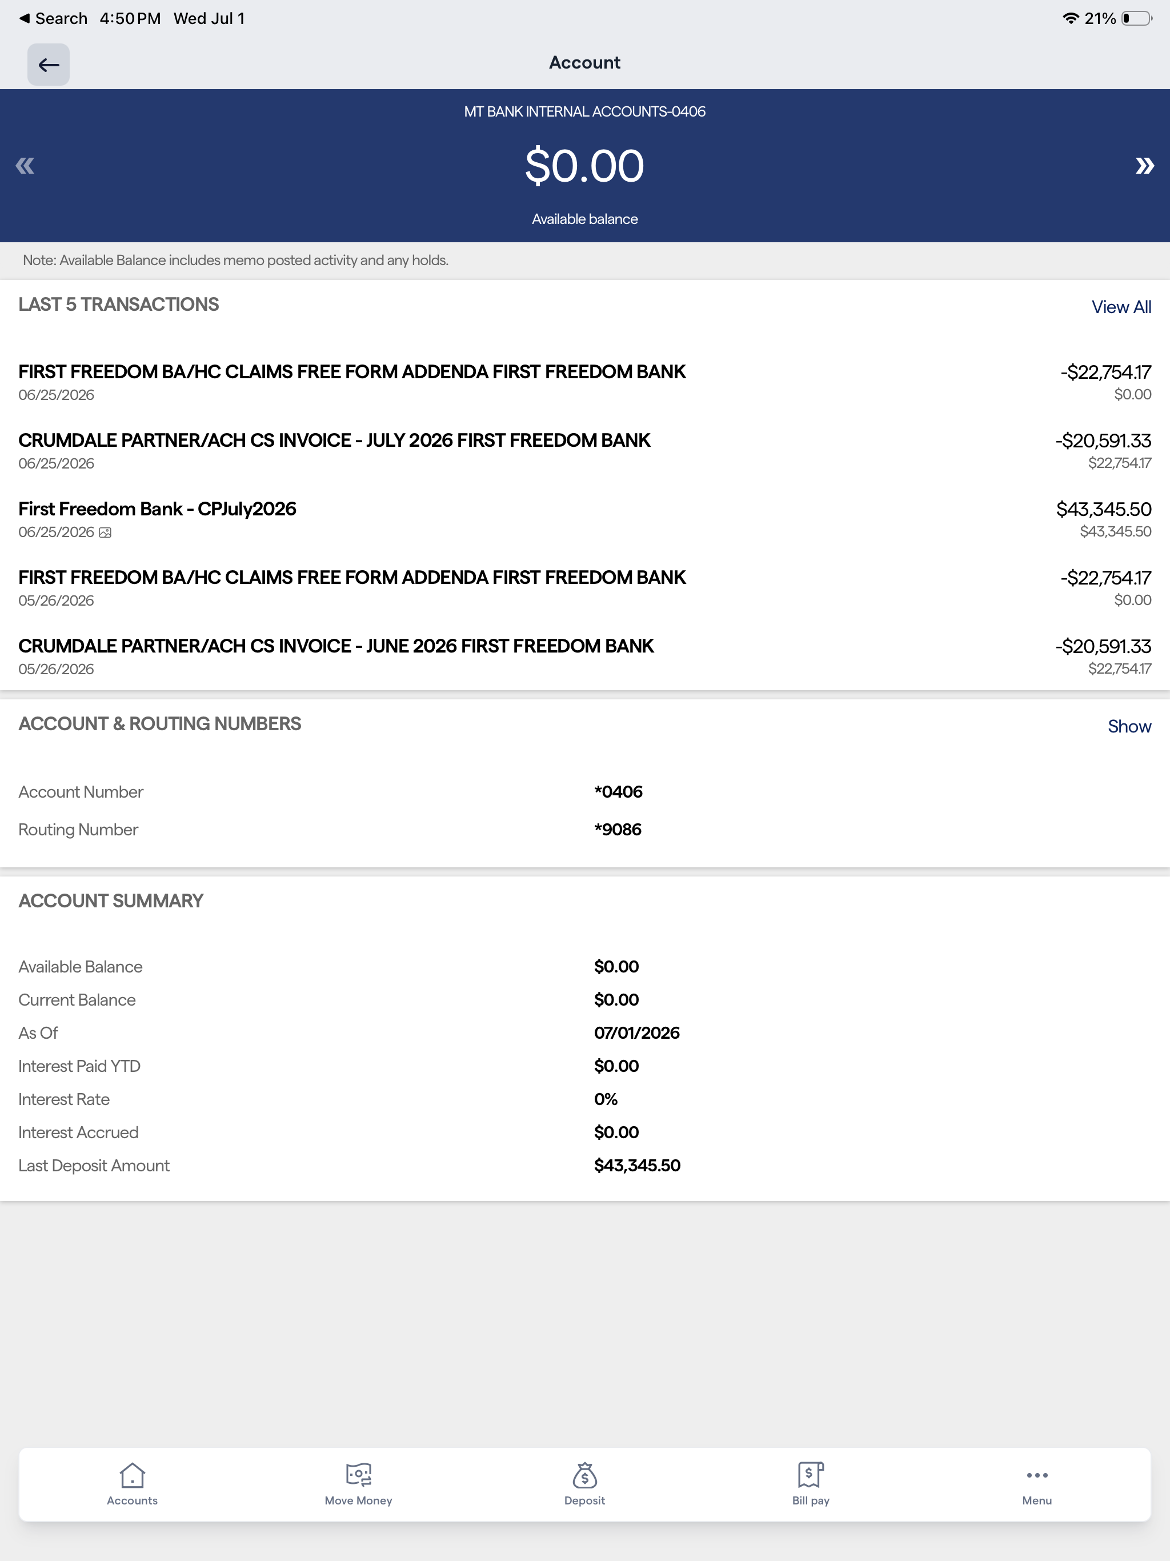Tap the Current Balance label
The height and width of the screenshot is (1561, 1170).
[77, 999]
